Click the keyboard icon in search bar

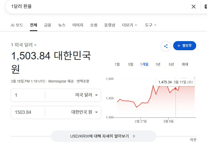click(206, 7)
